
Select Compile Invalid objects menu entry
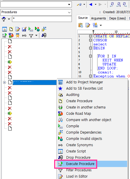click(x=92, y=139)
